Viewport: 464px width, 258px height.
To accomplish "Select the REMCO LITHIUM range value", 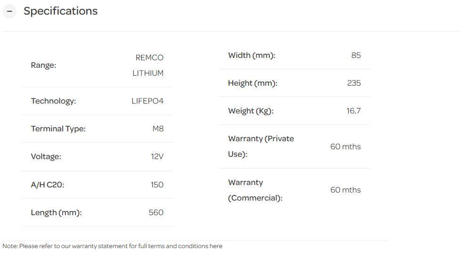I will click(148, 65).
